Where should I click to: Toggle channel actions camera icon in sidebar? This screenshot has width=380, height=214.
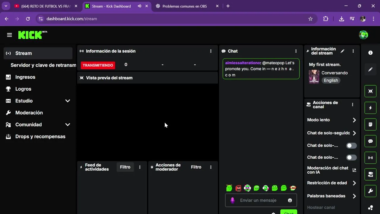click(x=370, y=174)
